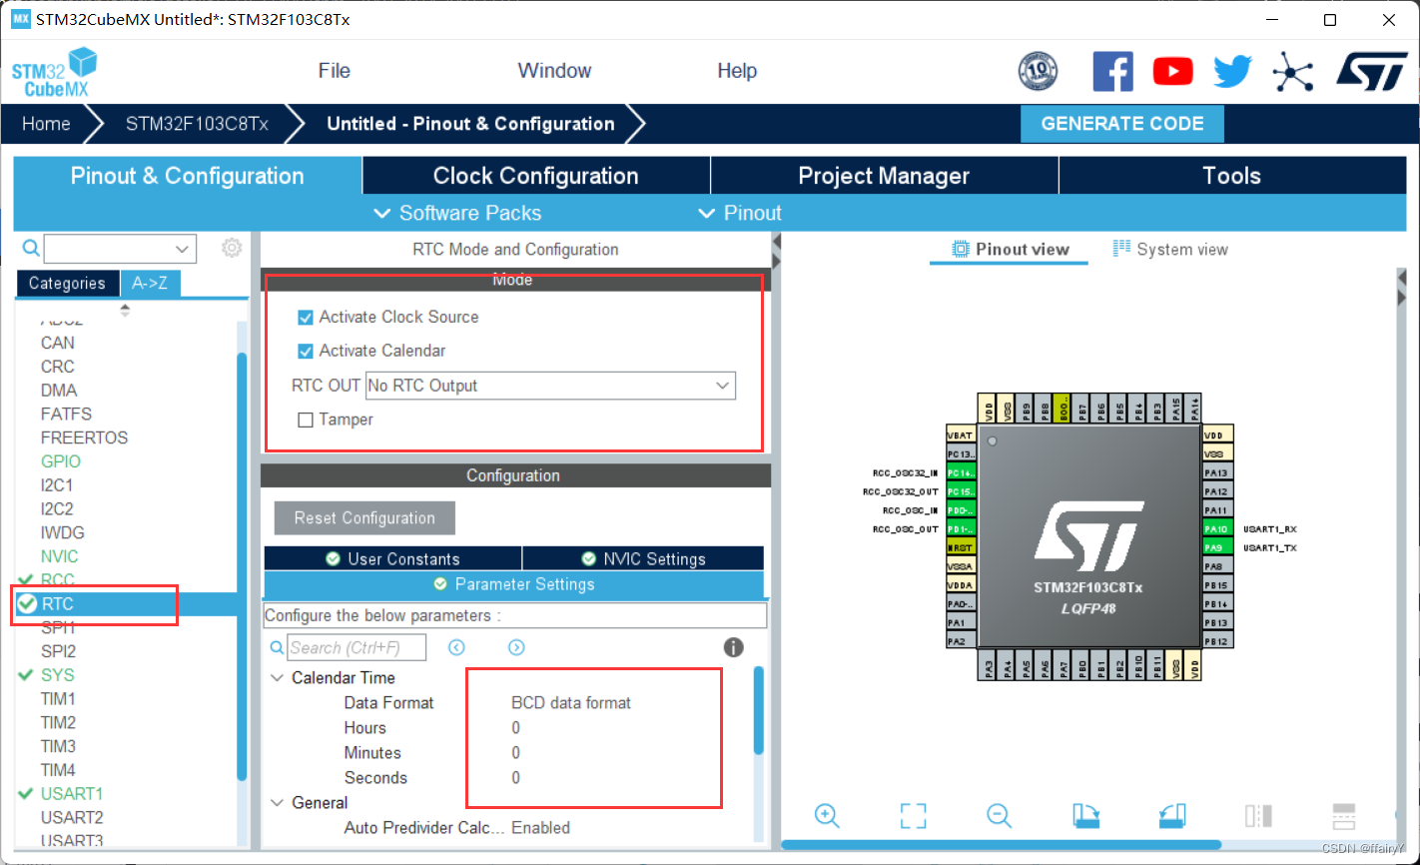Click the Untitled - Pinout & Configuration breadcrumb
This screenshot has width=1420, height=865.
point(470,124)
